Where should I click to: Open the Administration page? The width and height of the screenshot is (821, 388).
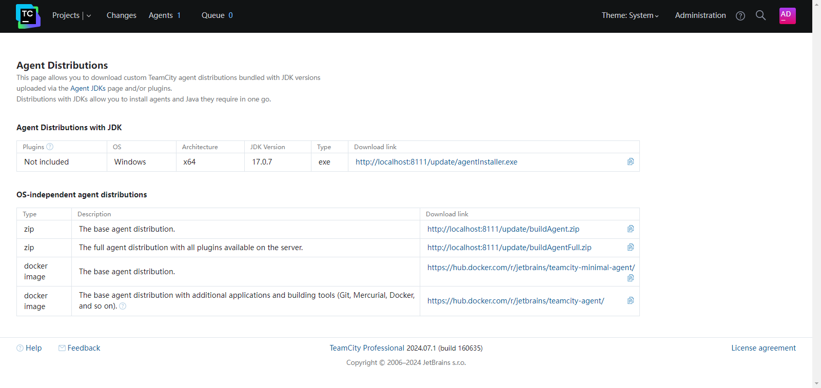click(700, 15)
